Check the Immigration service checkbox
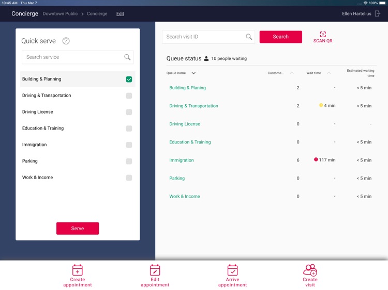The height and width of the screenshot is (290, 388). tap(129, 145)
